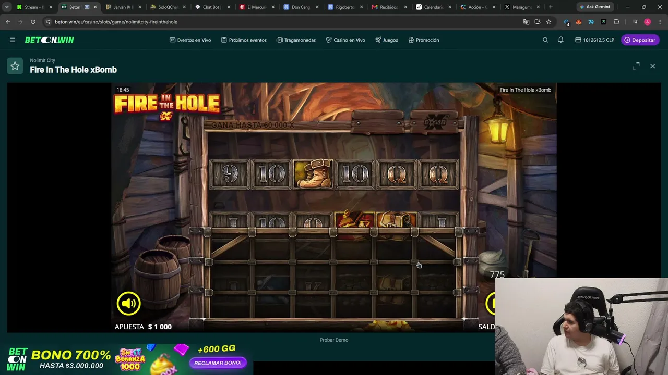Switch to the X Maragume tab
668x375 pixels.
click(522, 7)
